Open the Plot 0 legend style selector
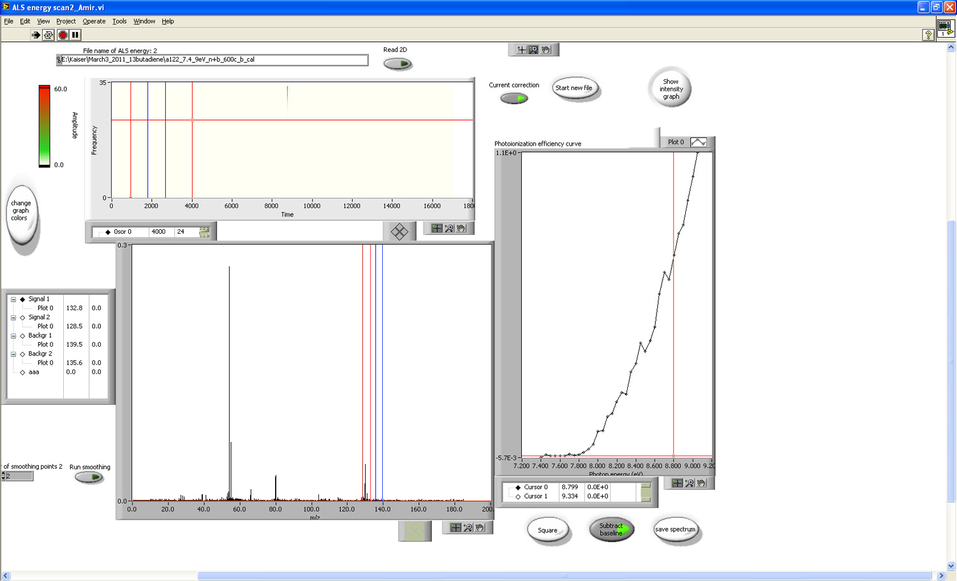The width and height of the screenshot is (957, 581). click(x=698, y=142)
